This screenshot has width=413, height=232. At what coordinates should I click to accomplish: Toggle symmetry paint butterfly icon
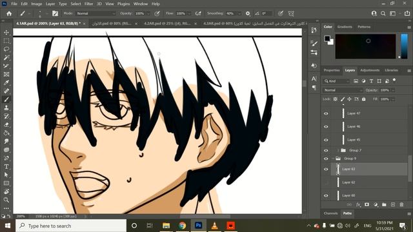(x=291, y=14)
